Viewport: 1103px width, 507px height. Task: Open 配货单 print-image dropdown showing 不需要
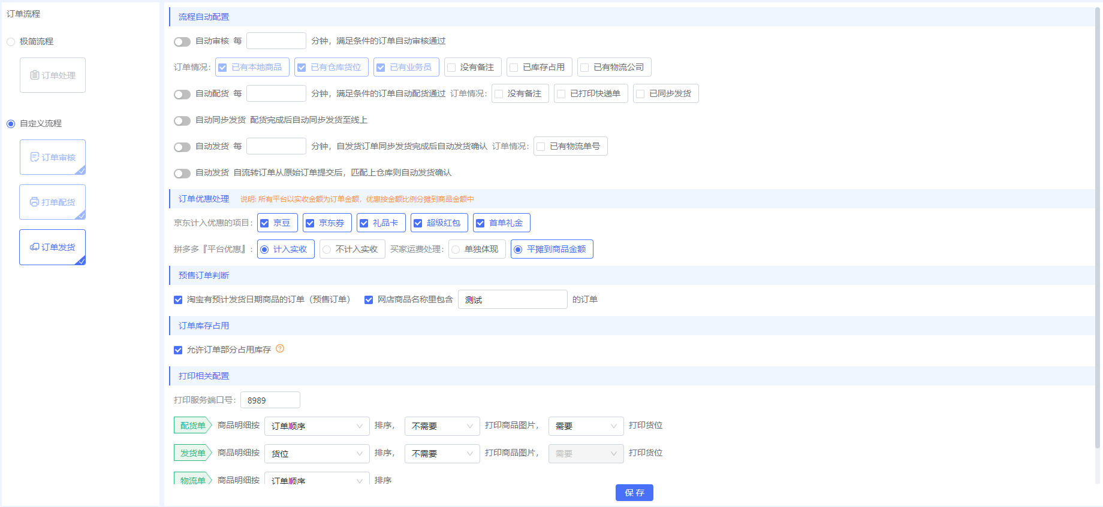[442, 426]
